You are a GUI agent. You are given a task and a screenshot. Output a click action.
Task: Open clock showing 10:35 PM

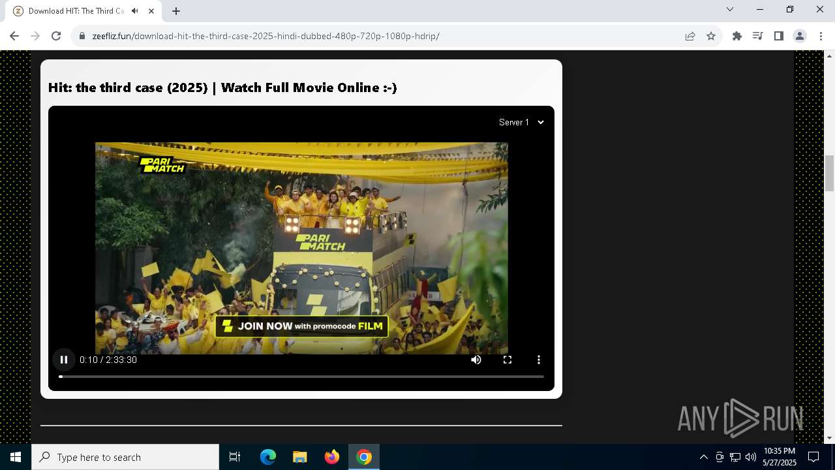click(780, 457)
